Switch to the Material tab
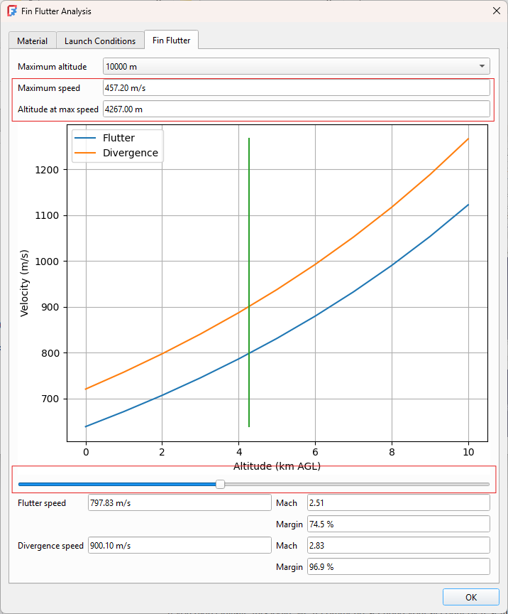Image resolution: width=508 pixels, height=614 pixels. pos(32,41)
